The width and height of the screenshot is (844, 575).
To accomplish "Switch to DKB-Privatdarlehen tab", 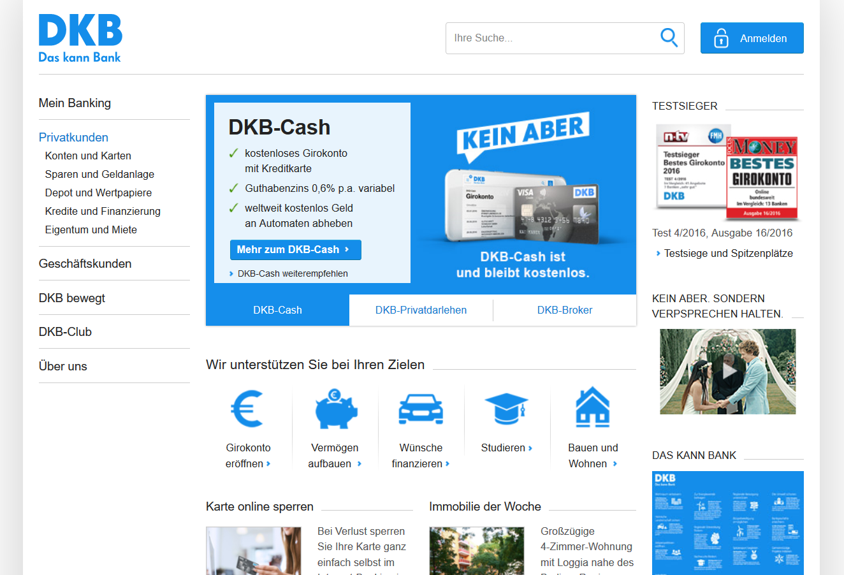I will coord(421,310).
